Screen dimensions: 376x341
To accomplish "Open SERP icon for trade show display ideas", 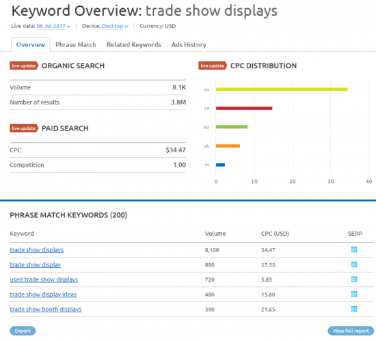I will tap(354, 295).
